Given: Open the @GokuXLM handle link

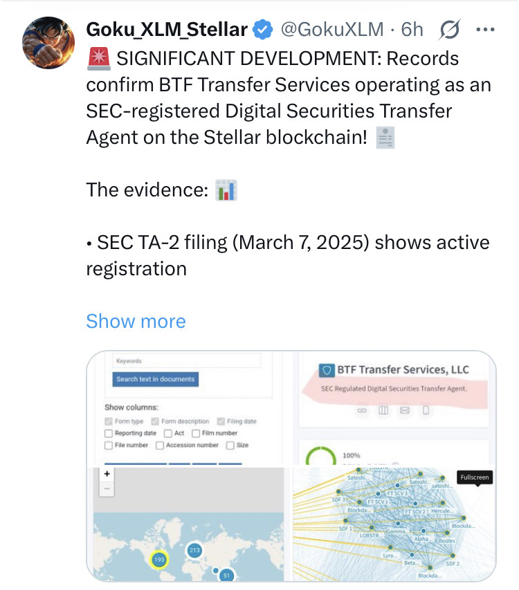Looking at the screenshot, I should coord(331,29).
